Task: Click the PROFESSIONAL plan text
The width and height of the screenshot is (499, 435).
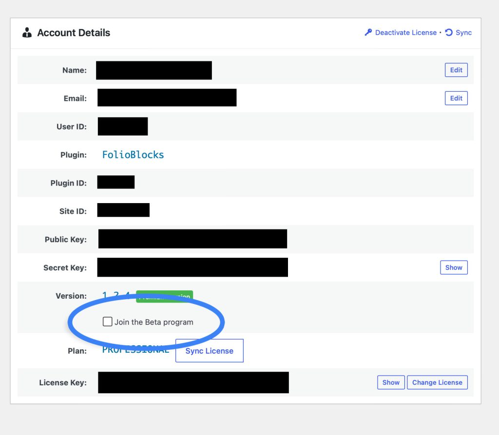Action: [135, 350]
